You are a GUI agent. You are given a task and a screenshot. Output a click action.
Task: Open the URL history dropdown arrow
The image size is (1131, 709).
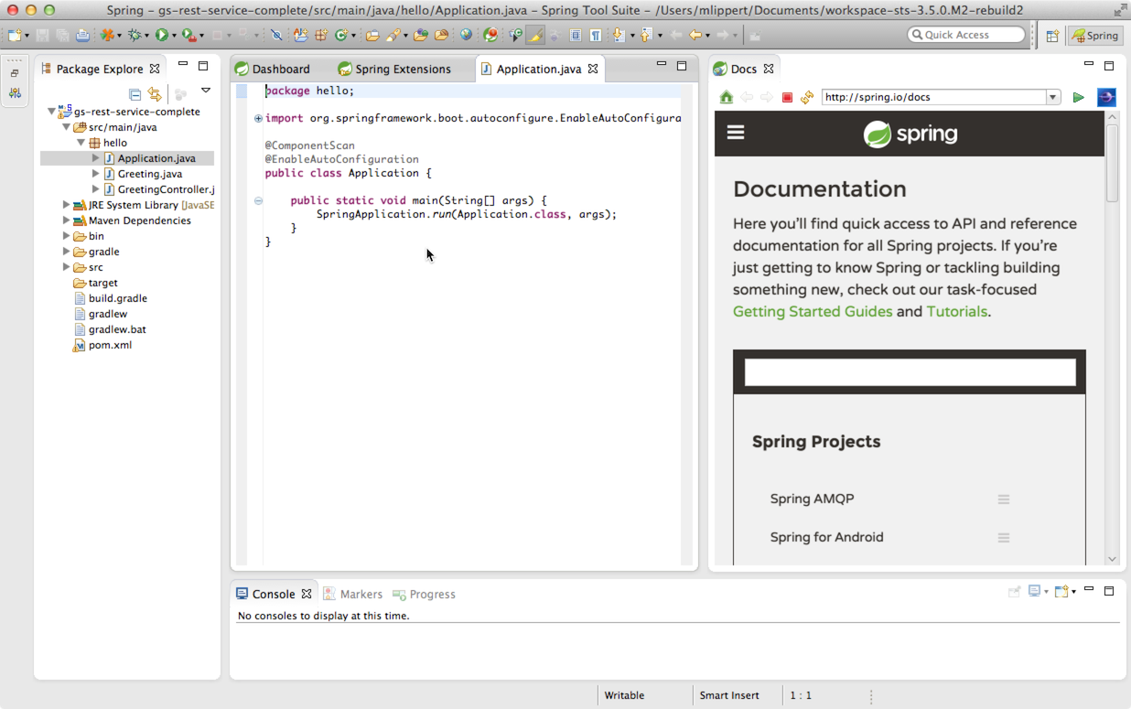(1052, 97)
